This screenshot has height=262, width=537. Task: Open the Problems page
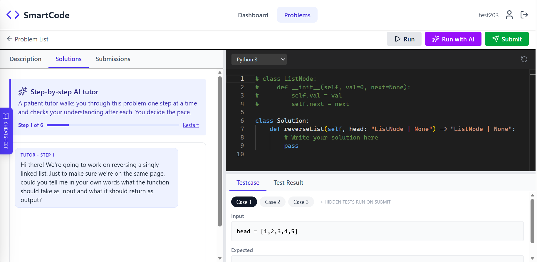(297, 15)
